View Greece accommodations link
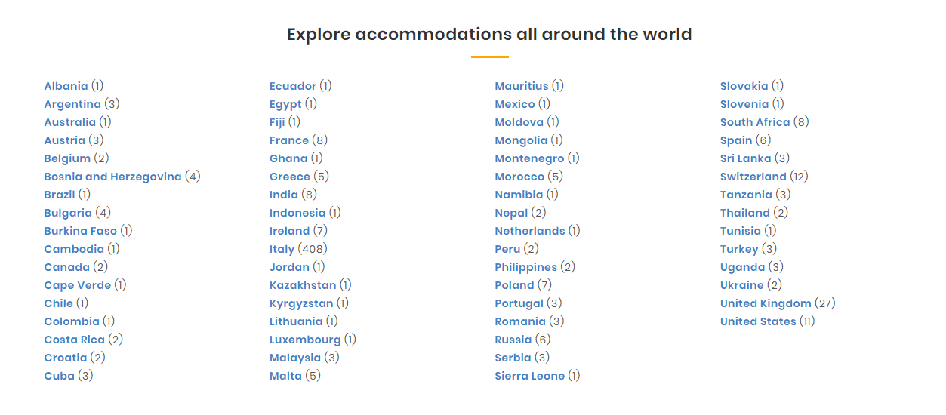This screenshot has width=946, height=415. pyautogui.click(x=289, y=177)
